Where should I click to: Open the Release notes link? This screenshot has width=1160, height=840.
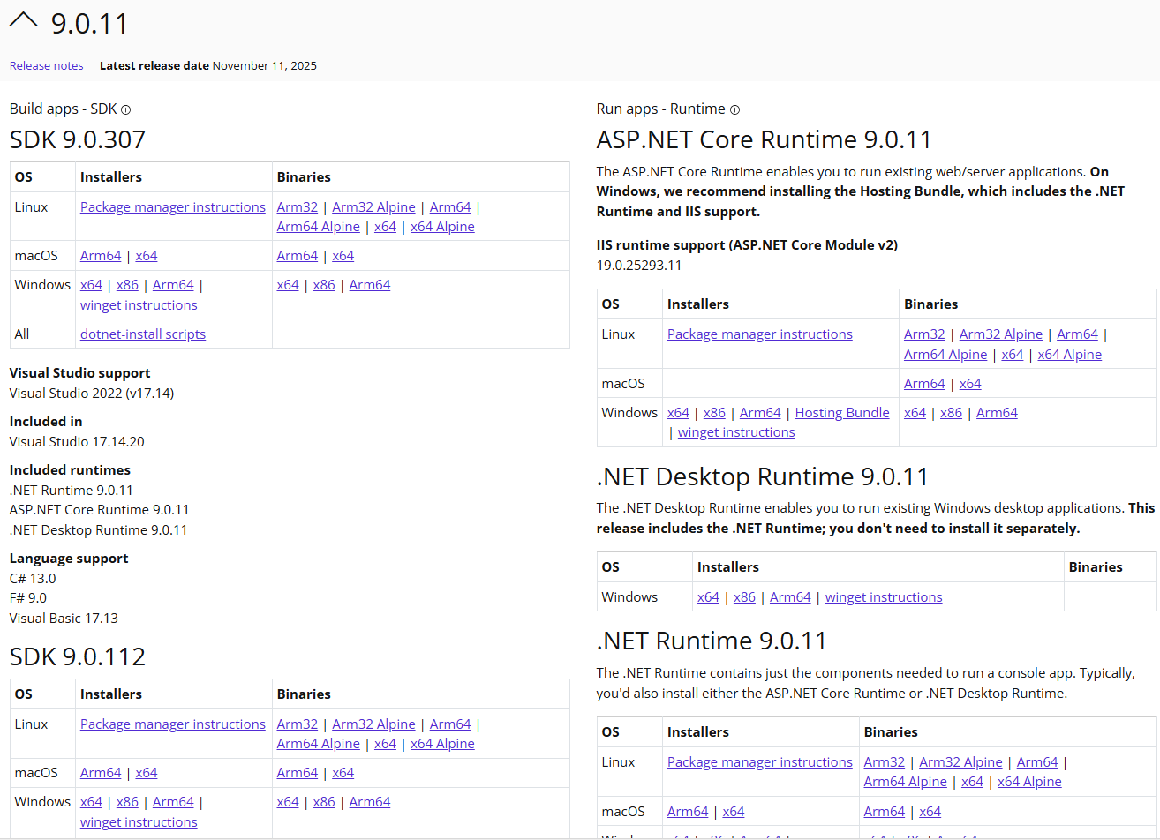point(46,66)
